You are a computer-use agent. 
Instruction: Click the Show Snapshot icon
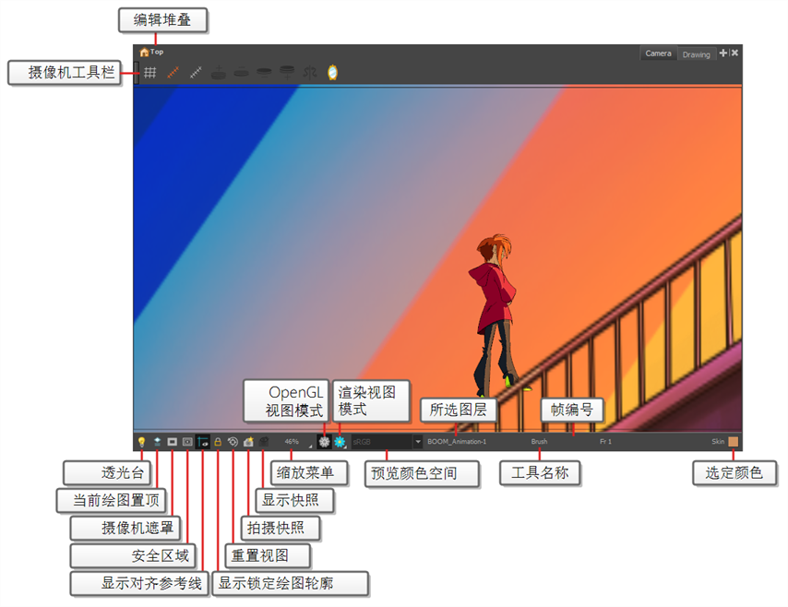click(x=263, y=442)
